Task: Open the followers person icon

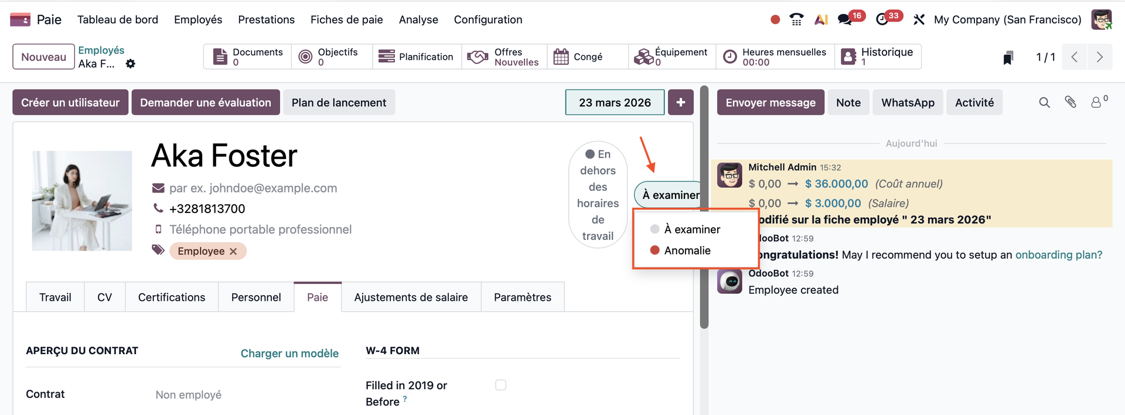Action: [x=1096, y=102]
